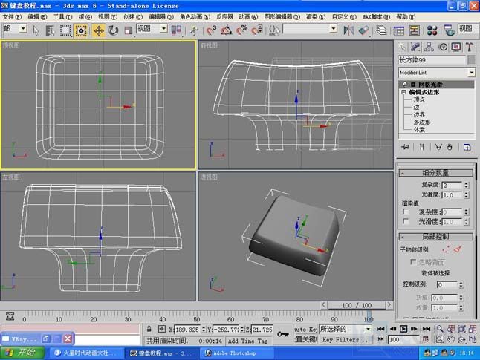This screenshot has width=480, height=360.
Task: Click the Pin Stack icon
Action: coord(405,147)
